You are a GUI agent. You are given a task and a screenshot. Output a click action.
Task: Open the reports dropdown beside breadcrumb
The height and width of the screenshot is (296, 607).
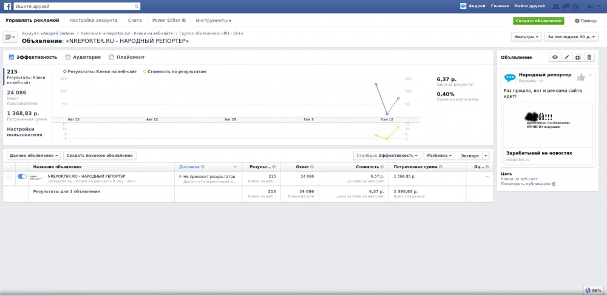point(10,37)
